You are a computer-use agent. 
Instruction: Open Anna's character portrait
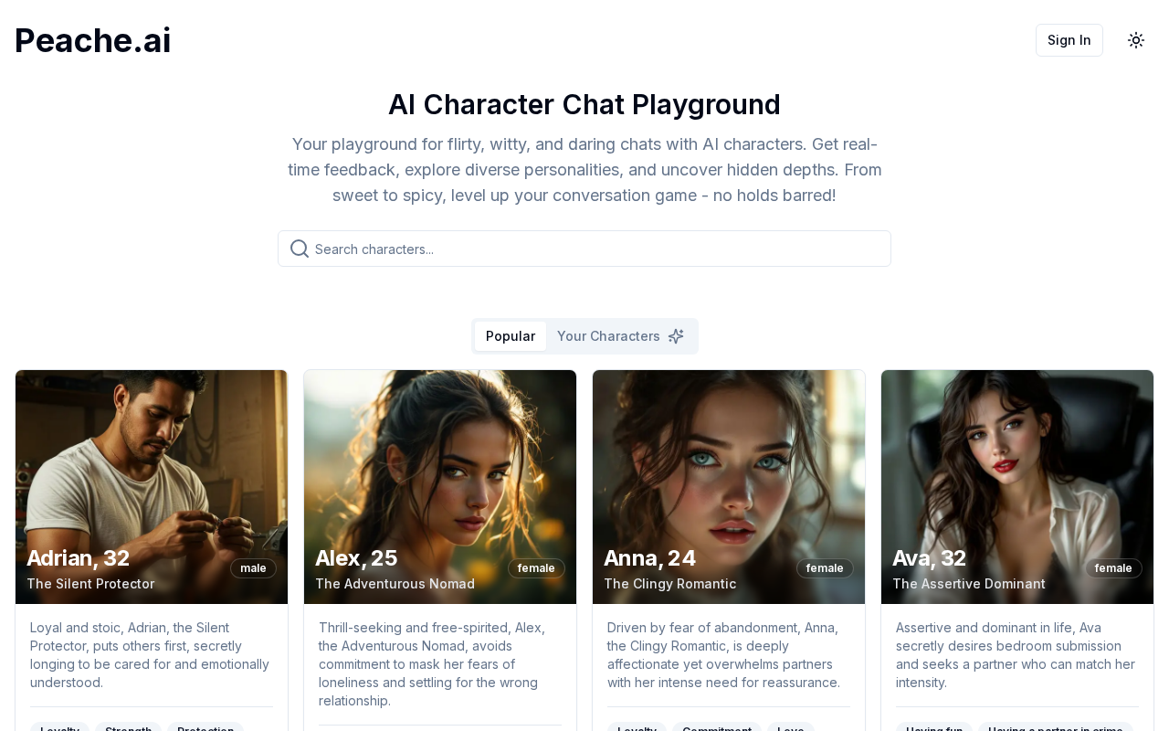(729, 487)
